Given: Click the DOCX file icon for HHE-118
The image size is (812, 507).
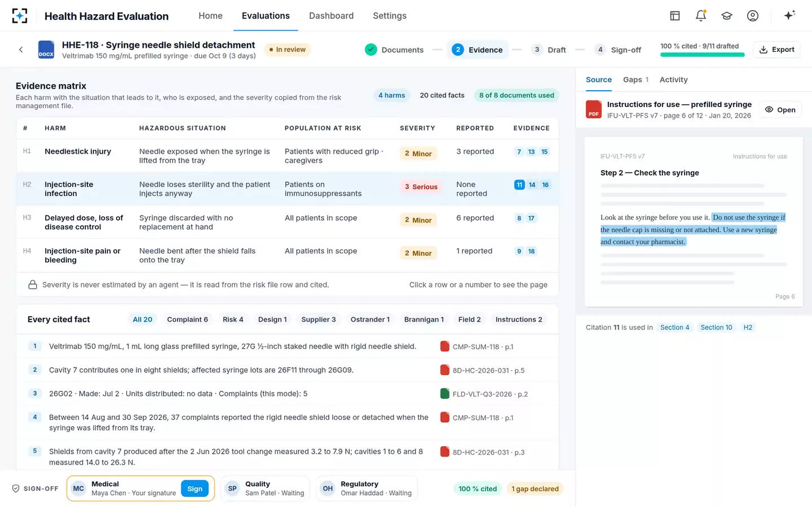Looking at the screenshot, I should click(x=46, y=50).
